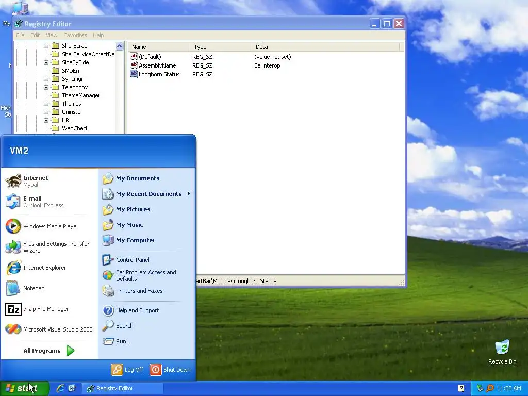Screen dimensions: 528x396
Task: Click the network tray icon
Action: [480, 388]
